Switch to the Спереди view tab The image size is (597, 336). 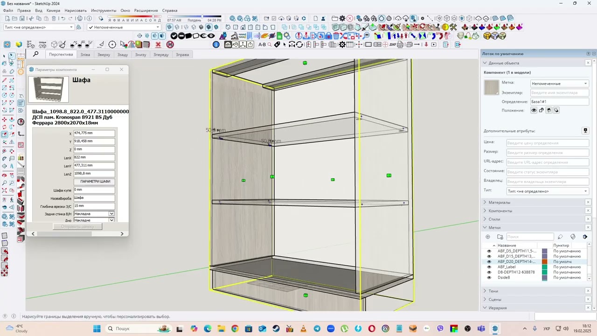point(161,55)
